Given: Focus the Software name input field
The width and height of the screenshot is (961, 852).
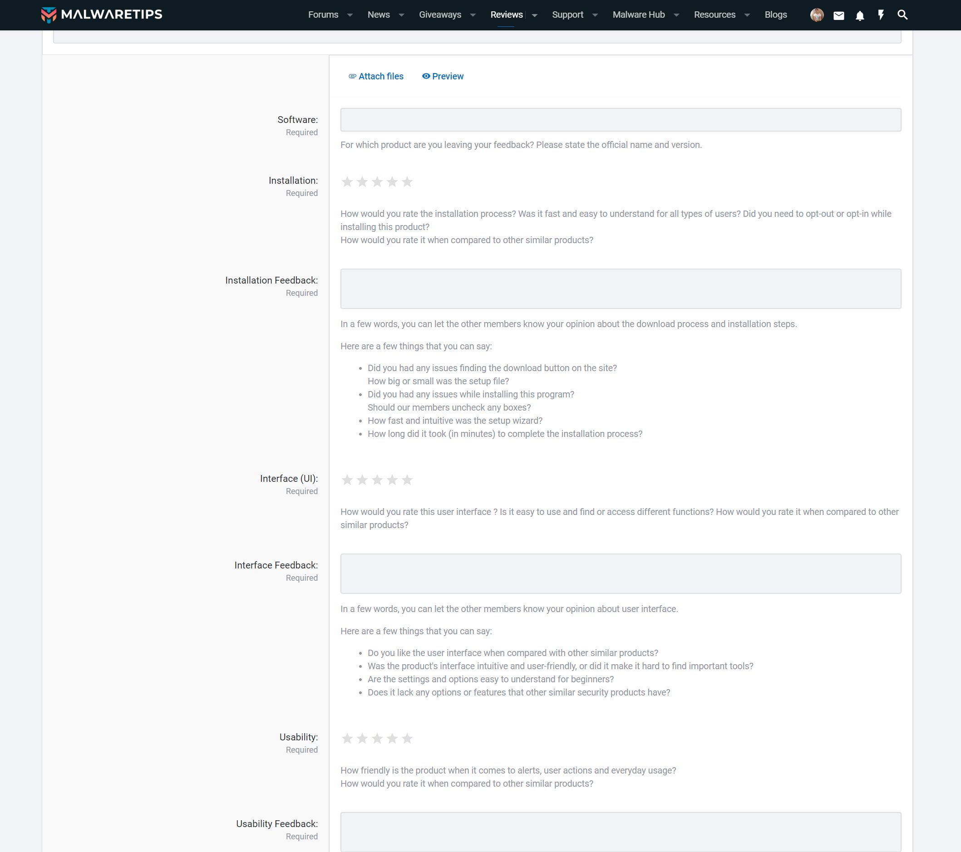Looking at the screenshot, I should (620, 120).
